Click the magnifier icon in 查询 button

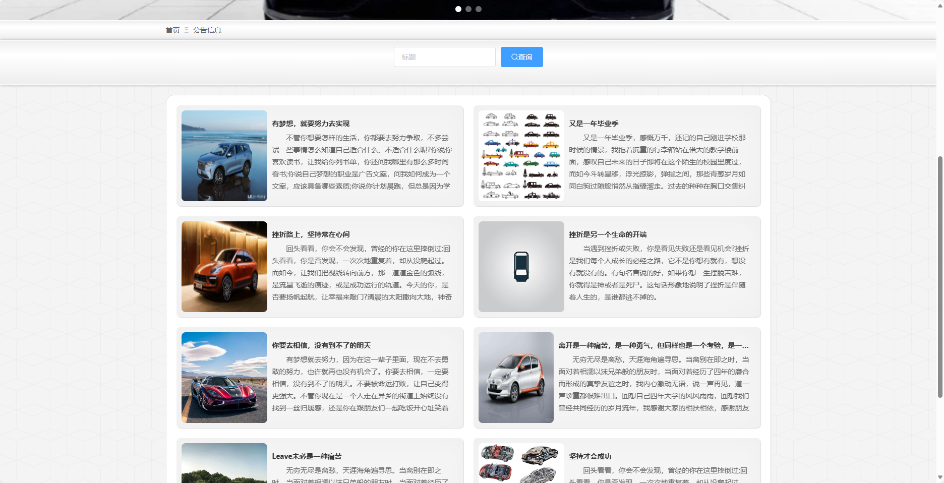[x=514, y=57]
